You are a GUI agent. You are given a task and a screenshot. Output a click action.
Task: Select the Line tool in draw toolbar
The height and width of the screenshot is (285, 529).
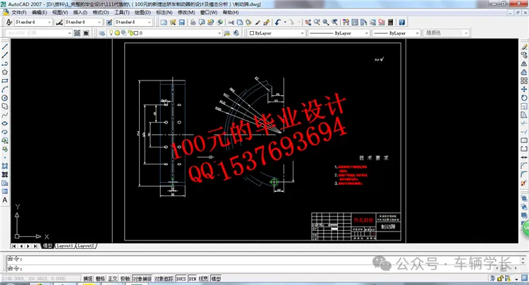(5, 47)
